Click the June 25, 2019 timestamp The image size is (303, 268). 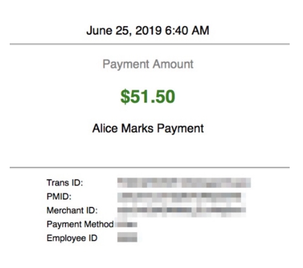click(x=148, y=31)
